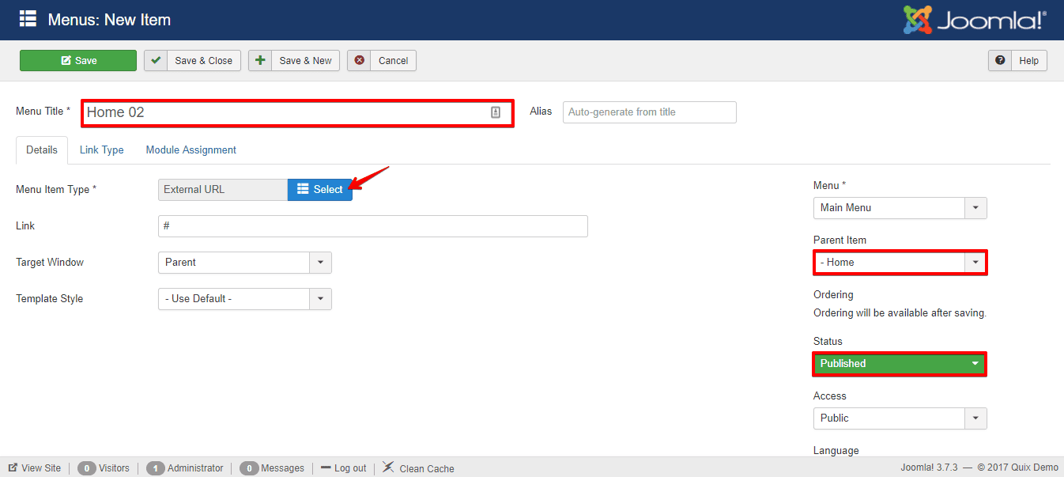
Task: Click the Alias input field
Action: click(648, 112)
